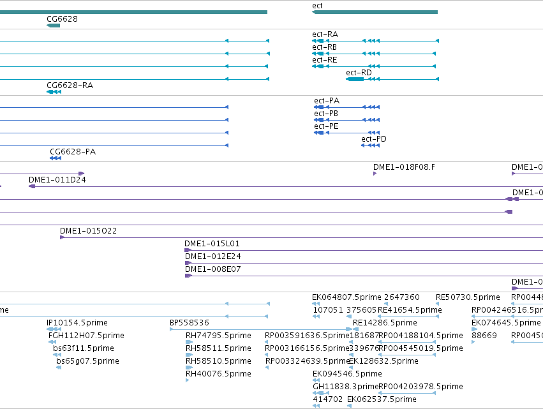Click the EK064807.5prime EST
The width and height of the screenshot is (543, 409).
click(316, 304)
